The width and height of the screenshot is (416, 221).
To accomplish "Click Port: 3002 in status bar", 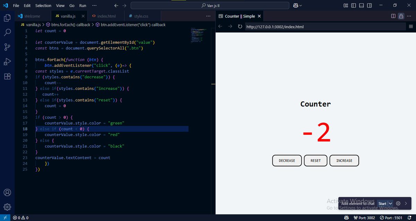I will tap(364, 218).
